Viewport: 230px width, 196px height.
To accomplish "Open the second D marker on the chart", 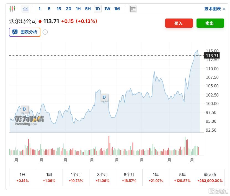I will click(x=104, y=97).
